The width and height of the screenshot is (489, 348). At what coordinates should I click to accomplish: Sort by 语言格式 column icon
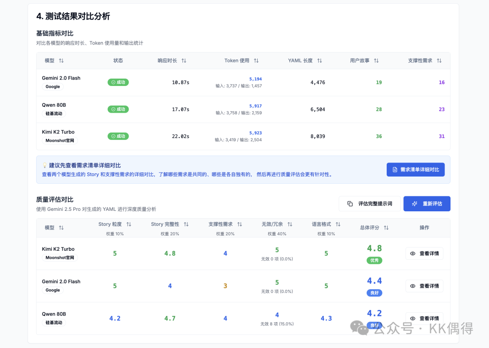(x=338, y=224)
